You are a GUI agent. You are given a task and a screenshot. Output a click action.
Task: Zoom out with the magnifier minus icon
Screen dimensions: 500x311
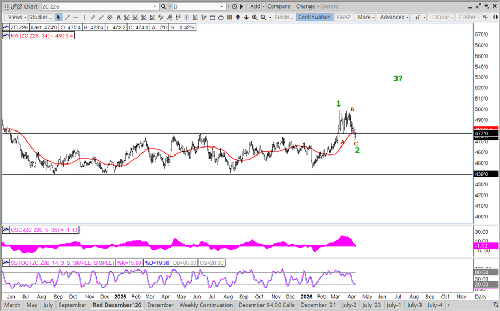(264, 17)
